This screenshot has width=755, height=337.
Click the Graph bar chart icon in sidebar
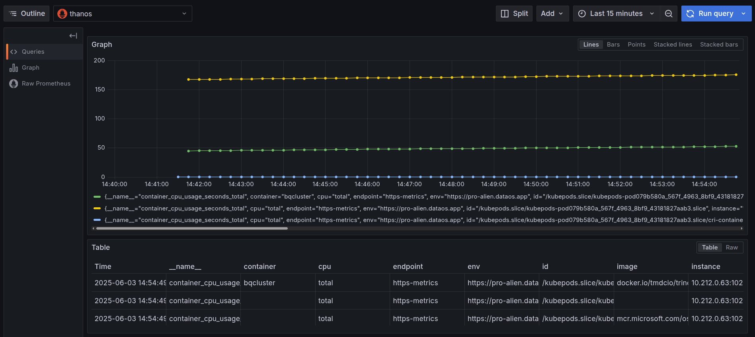pos(14,68)
